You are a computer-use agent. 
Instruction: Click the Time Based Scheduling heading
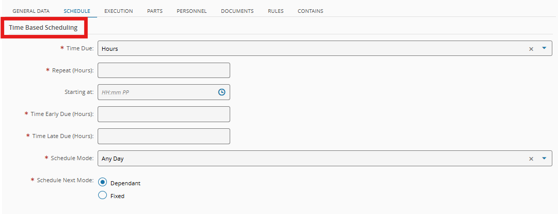pyautogui.click(x=43, y=28)
